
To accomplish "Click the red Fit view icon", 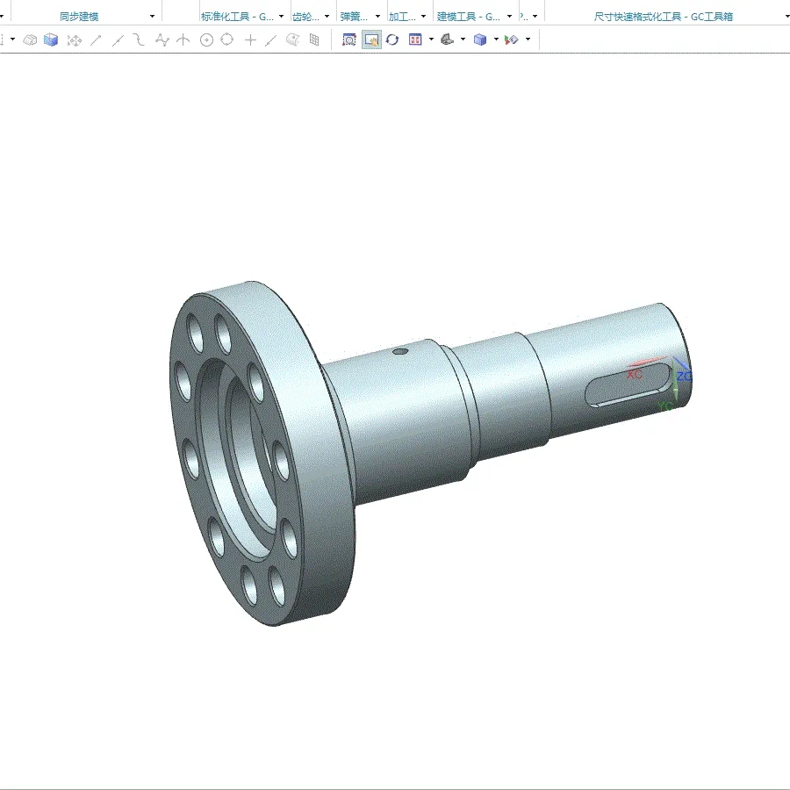I will tap(415, 39).
